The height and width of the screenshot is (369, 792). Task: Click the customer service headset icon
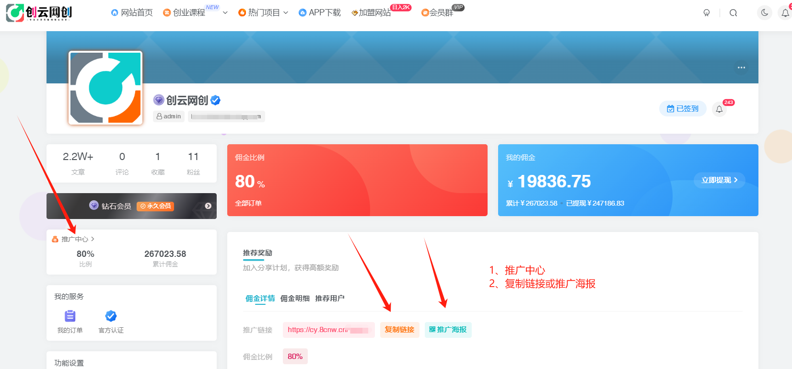[707, 13]
